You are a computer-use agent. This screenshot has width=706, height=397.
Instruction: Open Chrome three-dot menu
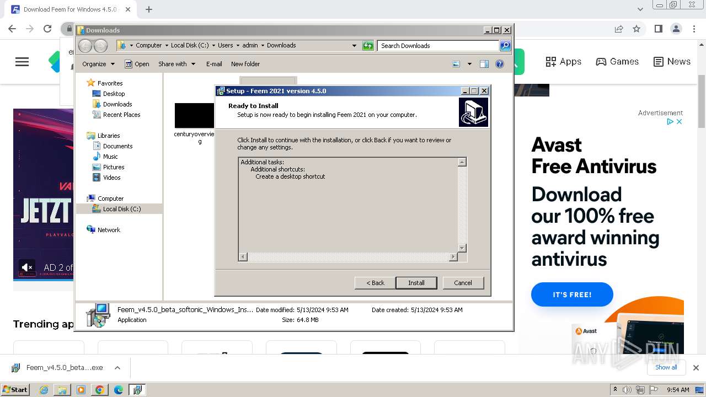click(694, 29)
